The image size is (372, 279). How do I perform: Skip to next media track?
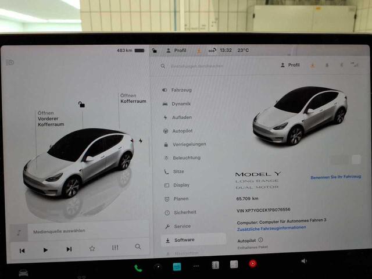69,249
